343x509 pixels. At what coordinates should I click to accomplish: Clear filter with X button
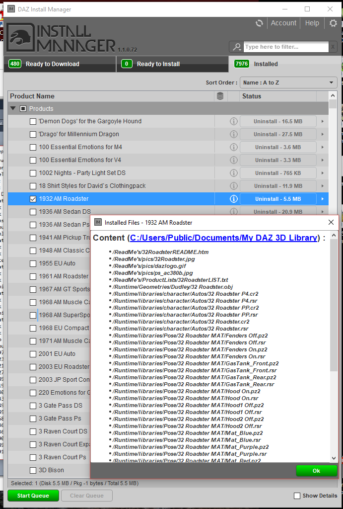tap(332, 47)
